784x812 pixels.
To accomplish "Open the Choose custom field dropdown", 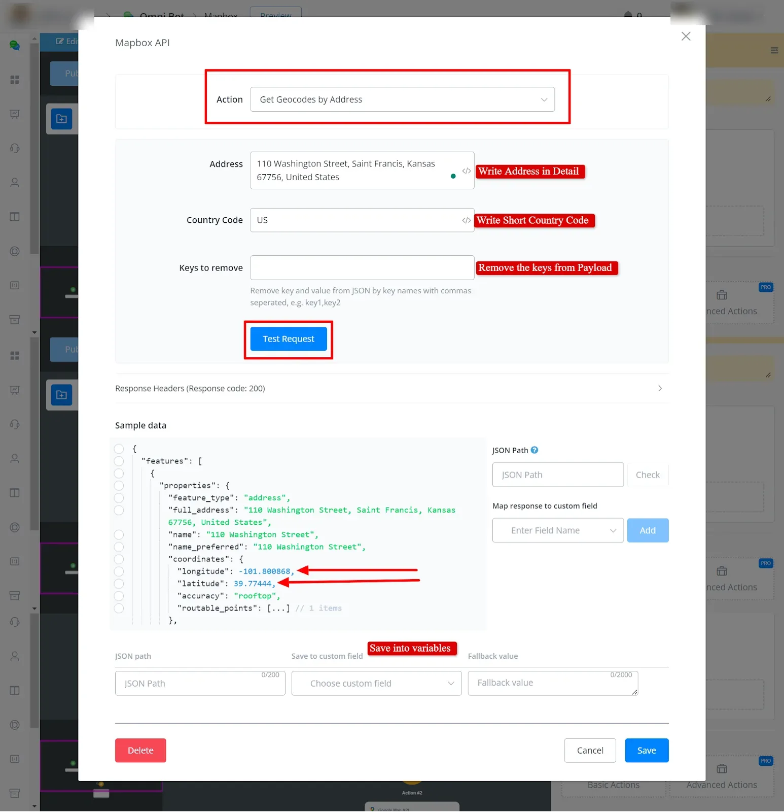I will (376, 683).
